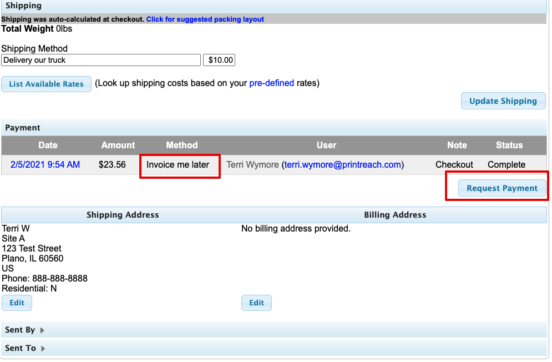The height and width of the screenshot is (362, 552).
Task: Select the Site A address line
Action: pyautogui.click(x=13, y=239)
